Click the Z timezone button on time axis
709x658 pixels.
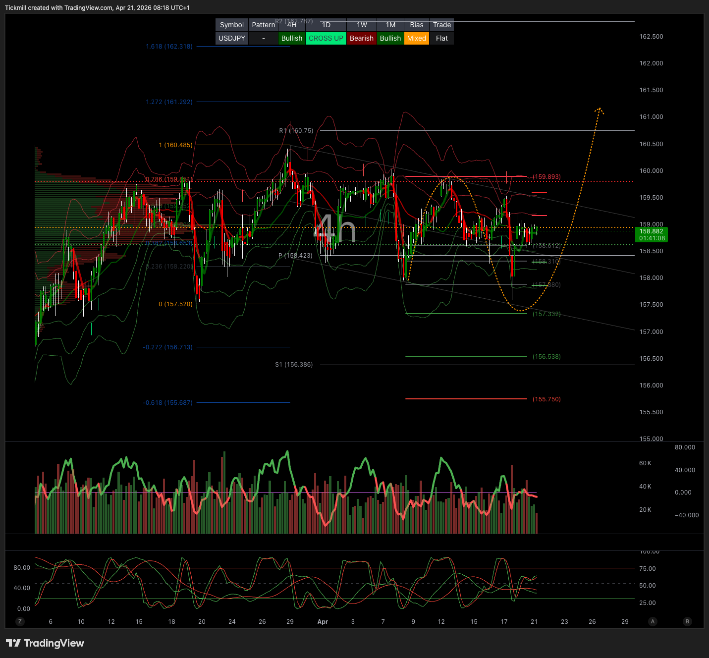click(20, 621)
